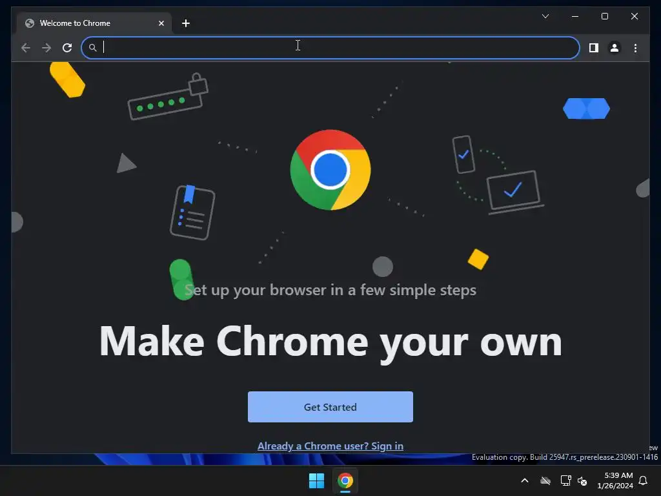The width and height of the screenshot is (661, 496).
Task: Maximize the Chrome window
Action: pos(604,16)
